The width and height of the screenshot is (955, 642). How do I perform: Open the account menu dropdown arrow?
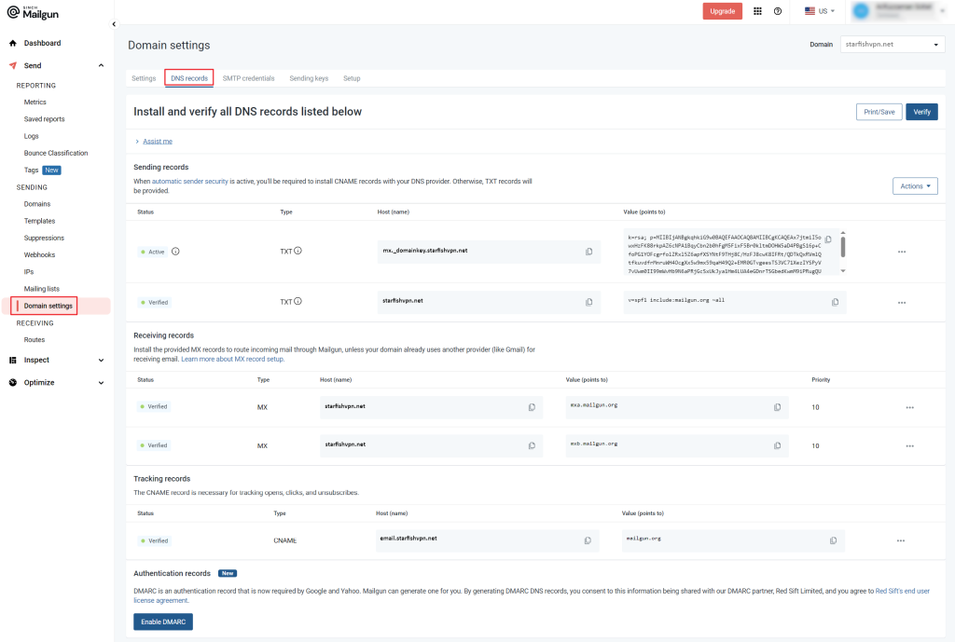pos(942,11)
